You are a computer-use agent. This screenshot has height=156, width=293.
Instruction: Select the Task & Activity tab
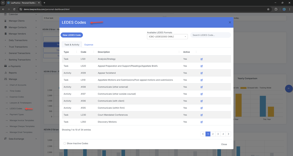pos(72,45)
